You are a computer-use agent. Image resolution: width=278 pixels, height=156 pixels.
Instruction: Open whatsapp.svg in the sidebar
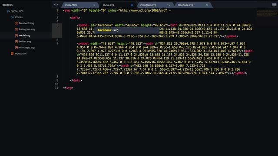coord(27,48)
